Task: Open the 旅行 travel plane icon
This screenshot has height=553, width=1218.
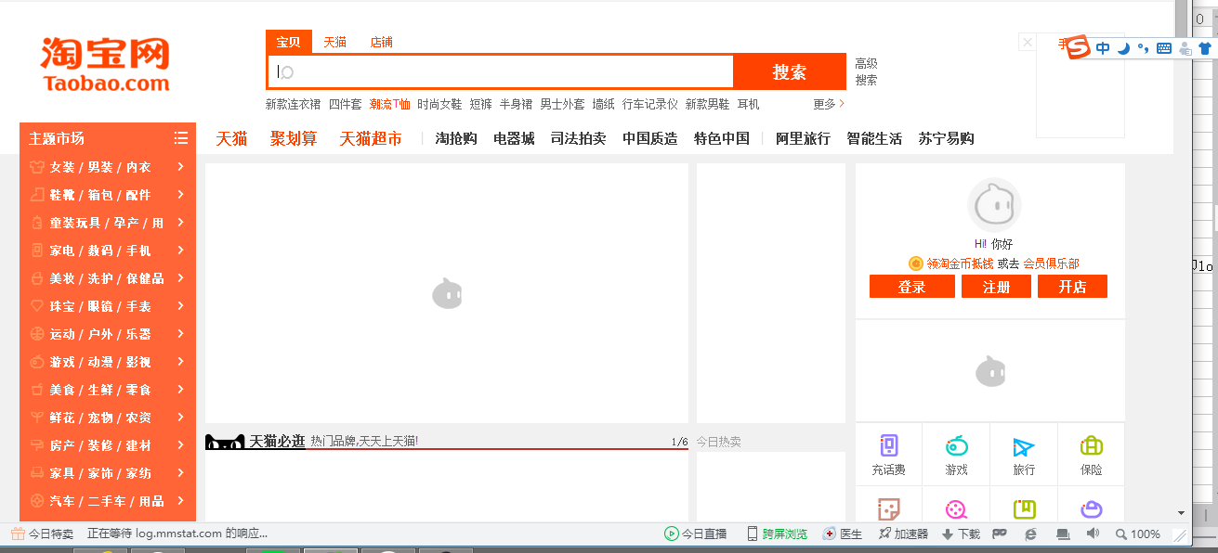Action: (1024, 446)
